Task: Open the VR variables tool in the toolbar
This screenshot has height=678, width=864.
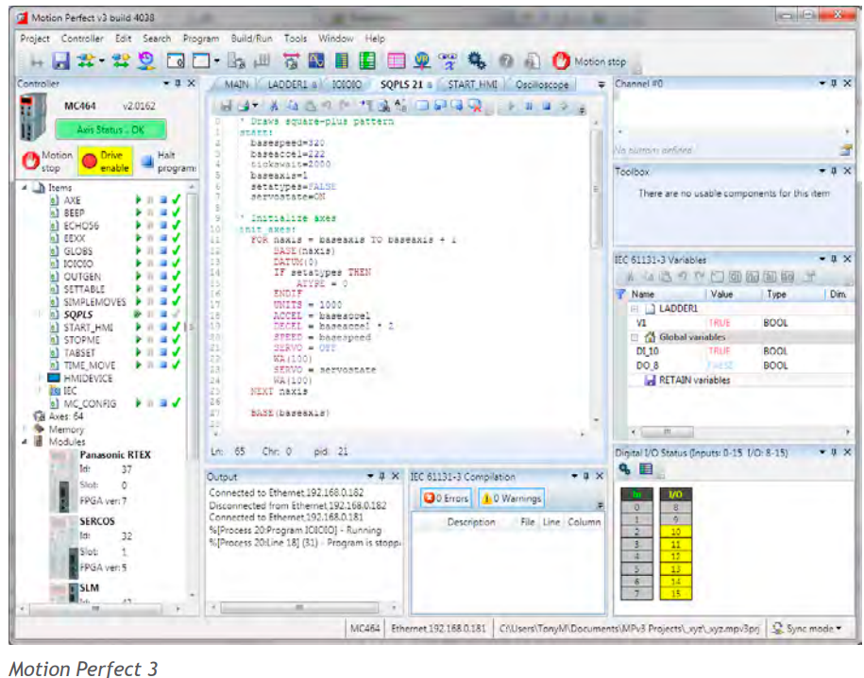Action: tap(422, 60)
